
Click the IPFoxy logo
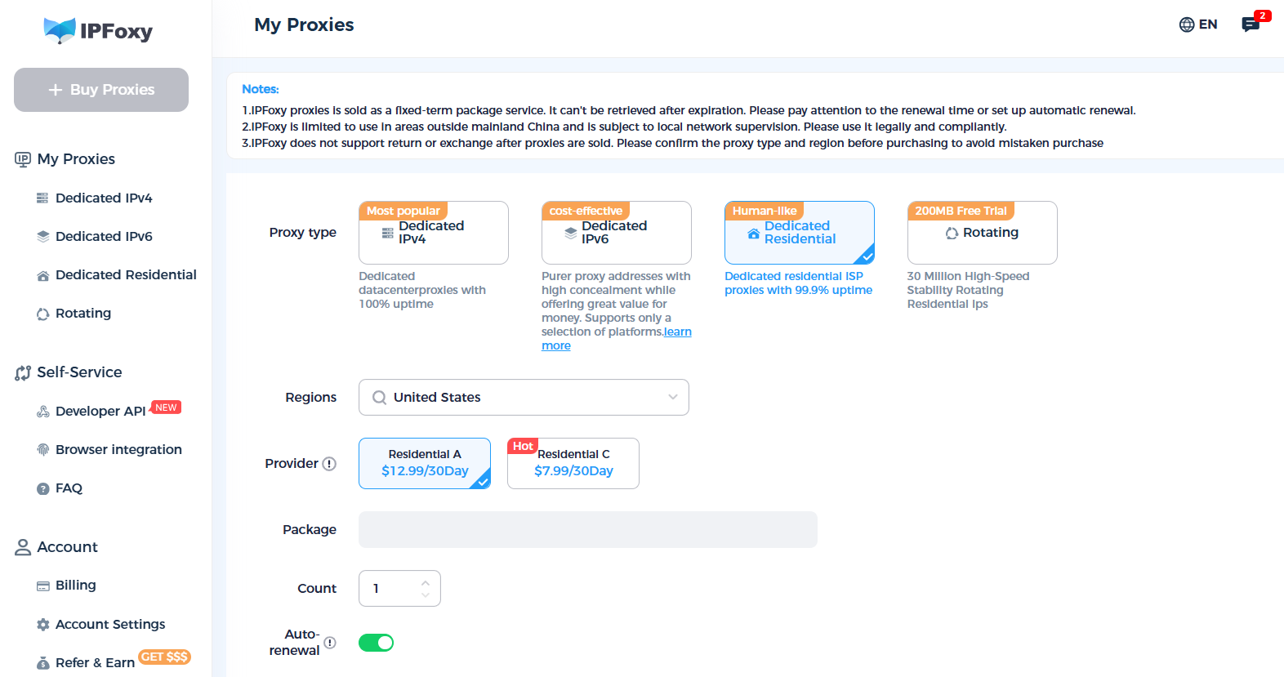pyautogui.click(x=98, y=31)
